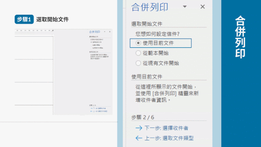This screenshot has height=147, width=261.
Task: Close the 合併列印 pane inside the thumbnail
Action: 110,32
